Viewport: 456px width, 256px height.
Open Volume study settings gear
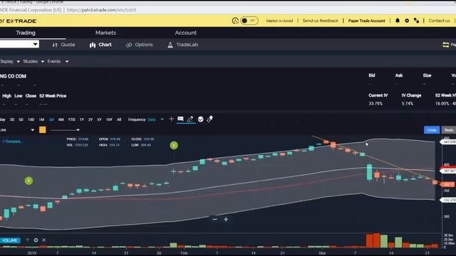point(36,240)
